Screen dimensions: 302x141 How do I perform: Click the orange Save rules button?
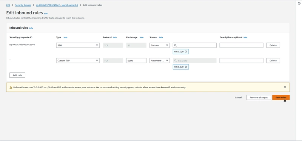pos(281,98)
